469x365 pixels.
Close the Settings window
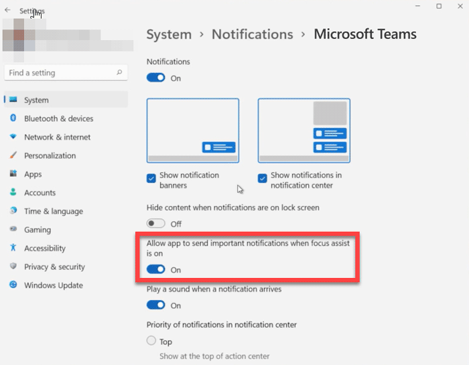click(460, 6)
